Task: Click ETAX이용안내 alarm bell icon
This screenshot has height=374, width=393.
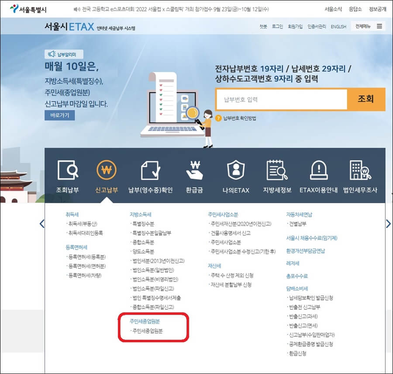Action: [319, 170]
